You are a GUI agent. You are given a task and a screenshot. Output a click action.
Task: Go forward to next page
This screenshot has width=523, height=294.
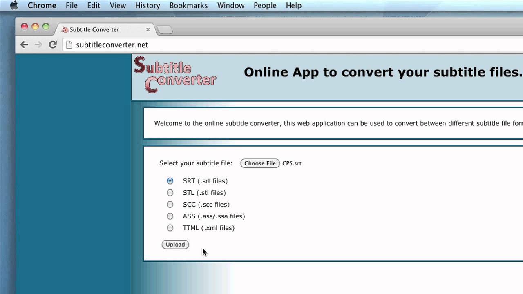(38, 45)
